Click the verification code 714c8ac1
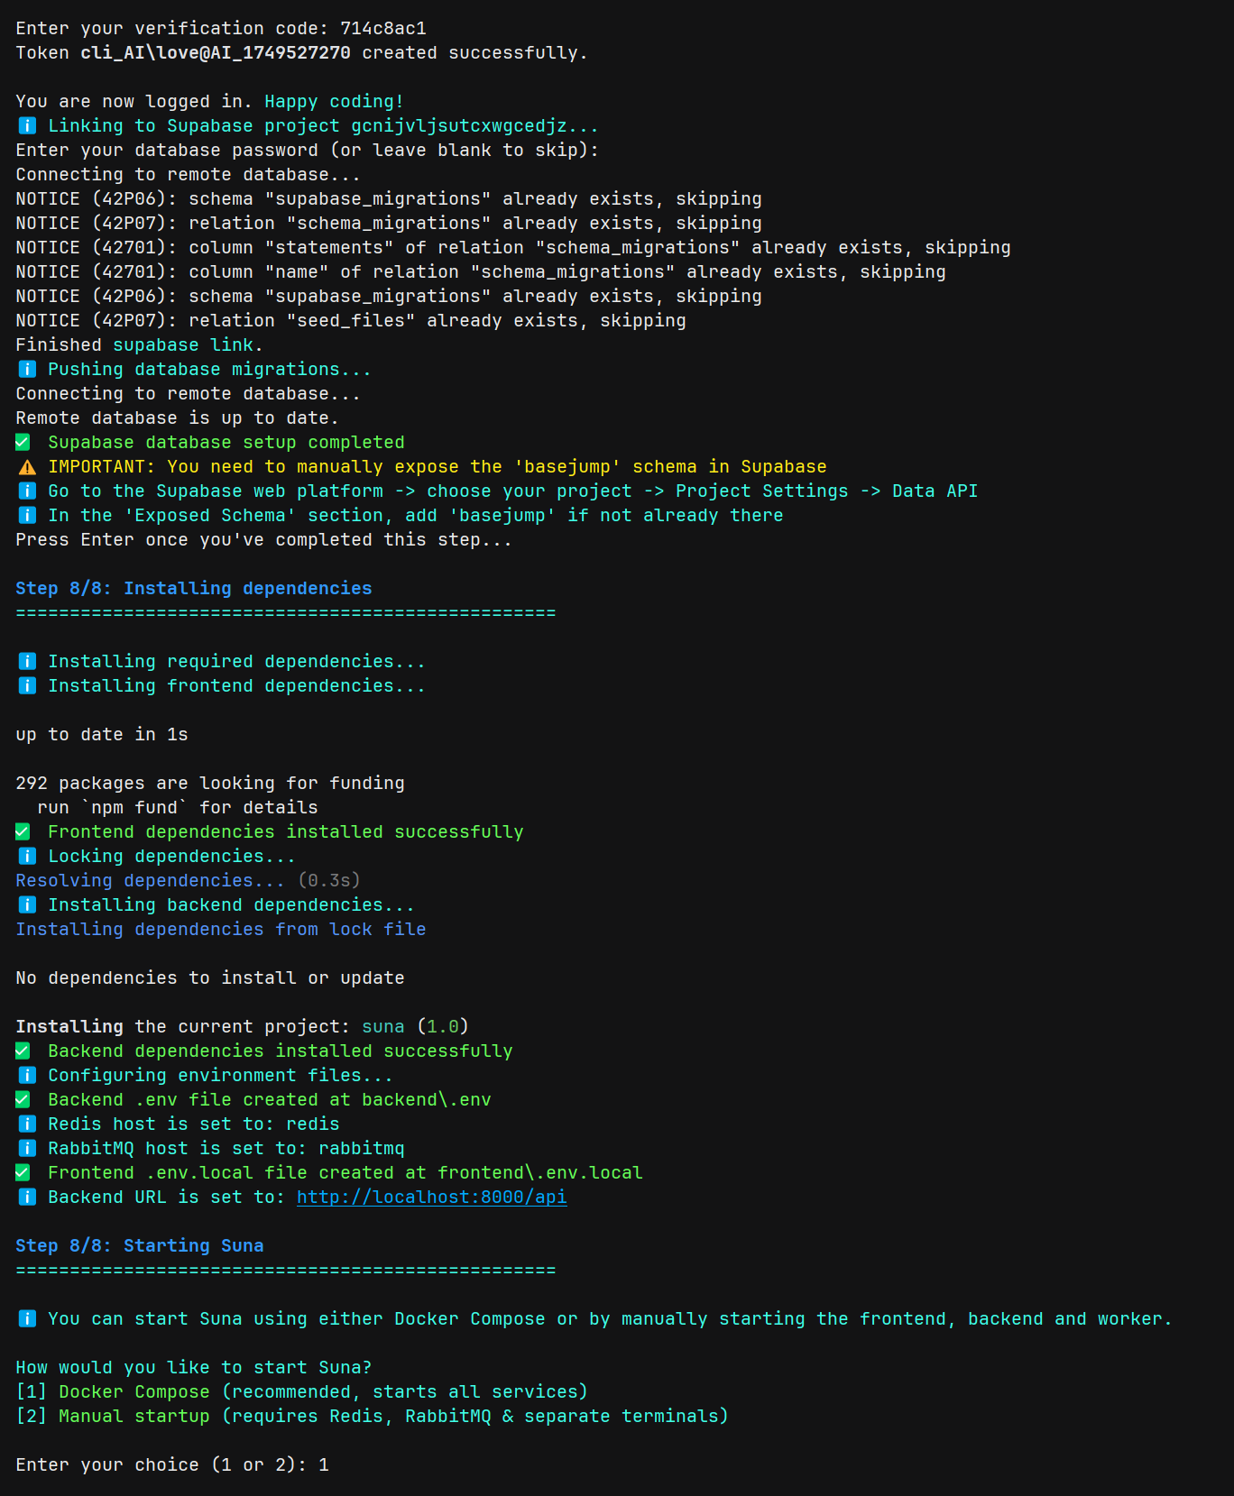Image resolution: width=1234 pixels, height=1496 pixels. 383,28
